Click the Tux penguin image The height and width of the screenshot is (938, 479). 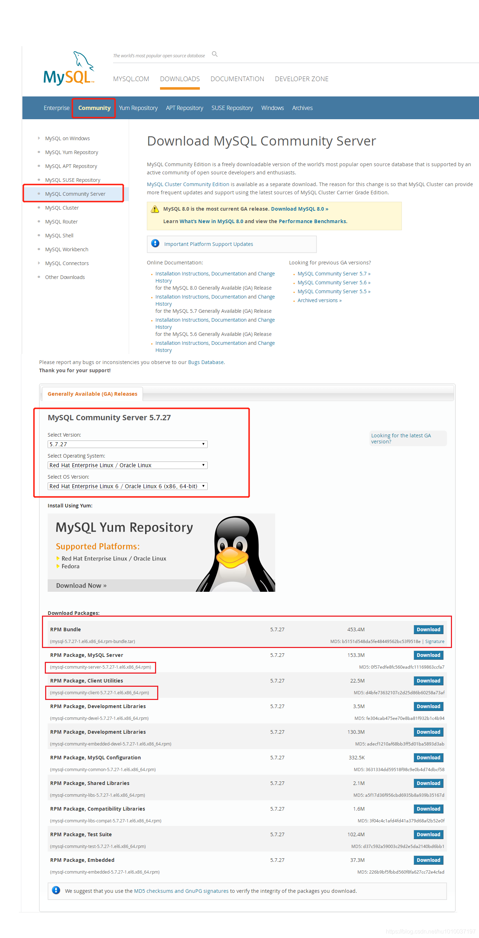coord(235,553)
